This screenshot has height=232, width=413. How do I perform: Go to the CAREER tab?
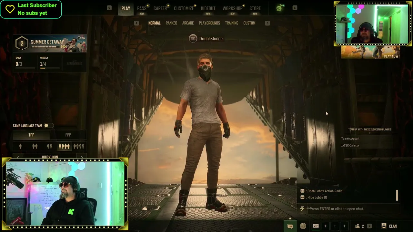click(160, 8)
